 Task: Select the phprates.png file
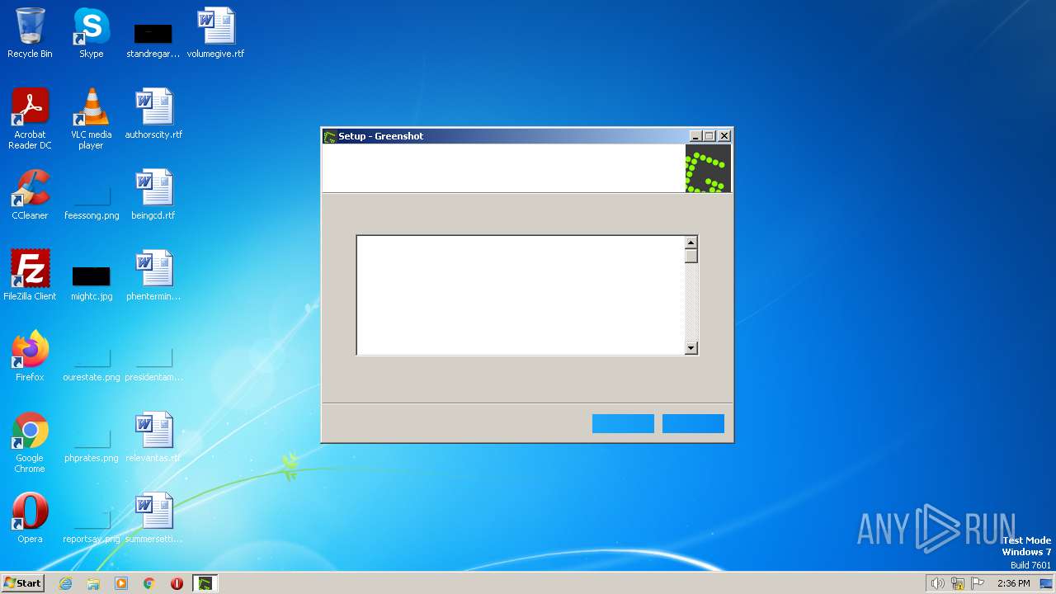[x=92, y=445]
